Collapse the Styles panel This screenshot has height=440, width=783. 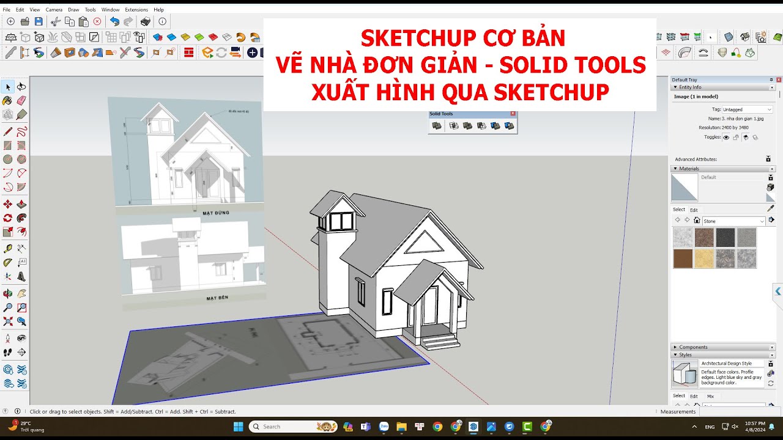click(675, 355)
